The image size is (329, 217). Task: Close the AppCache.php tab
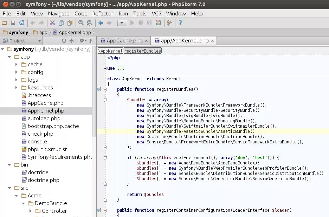(x=147, y=41)
